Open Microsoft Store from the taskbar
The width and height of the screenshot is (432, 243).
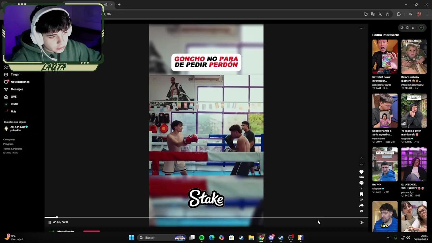(x=232, y=238)
